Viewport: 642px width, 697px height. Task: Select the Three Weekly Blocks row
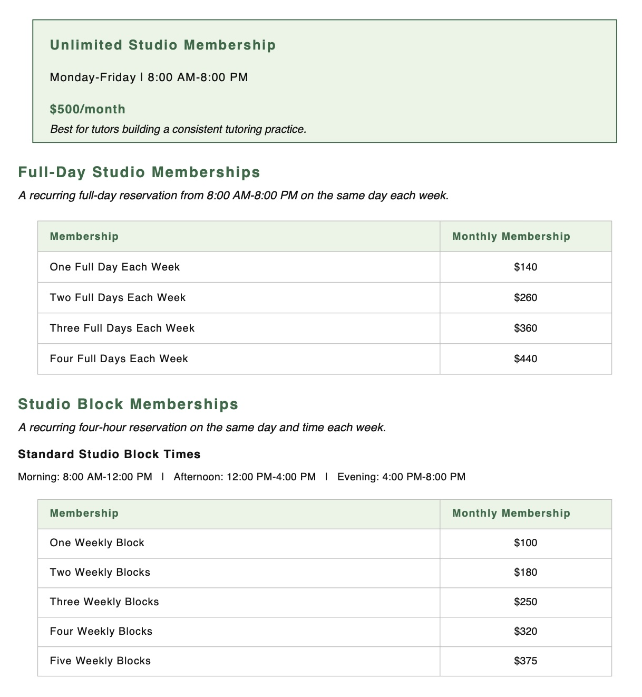[325, 602]
